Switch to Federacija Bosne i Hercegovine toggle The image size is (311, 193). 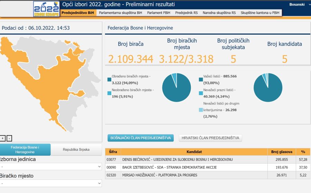tap(25, 150)
